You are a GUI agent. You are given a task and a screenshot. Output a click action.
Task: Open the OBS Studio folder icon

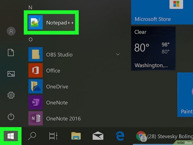coord(35,54)
